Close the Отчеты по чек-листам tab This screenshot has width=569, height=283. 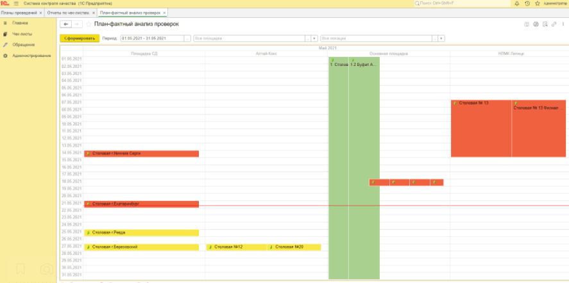(93, 13)
